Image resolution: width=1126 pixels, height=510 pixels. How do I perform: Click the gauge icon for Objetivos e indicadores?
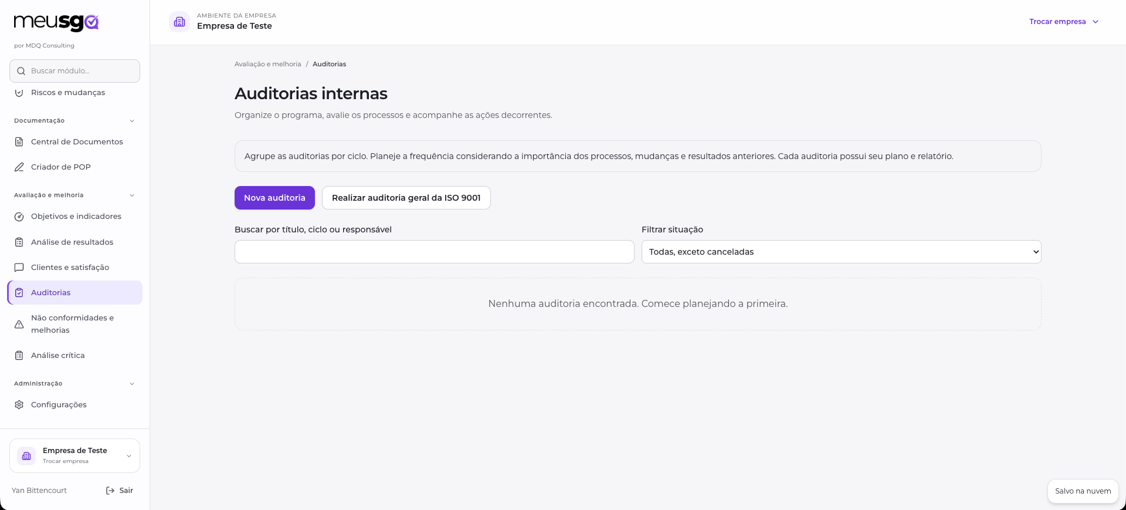pyautogui.click(x=19, y=217)
